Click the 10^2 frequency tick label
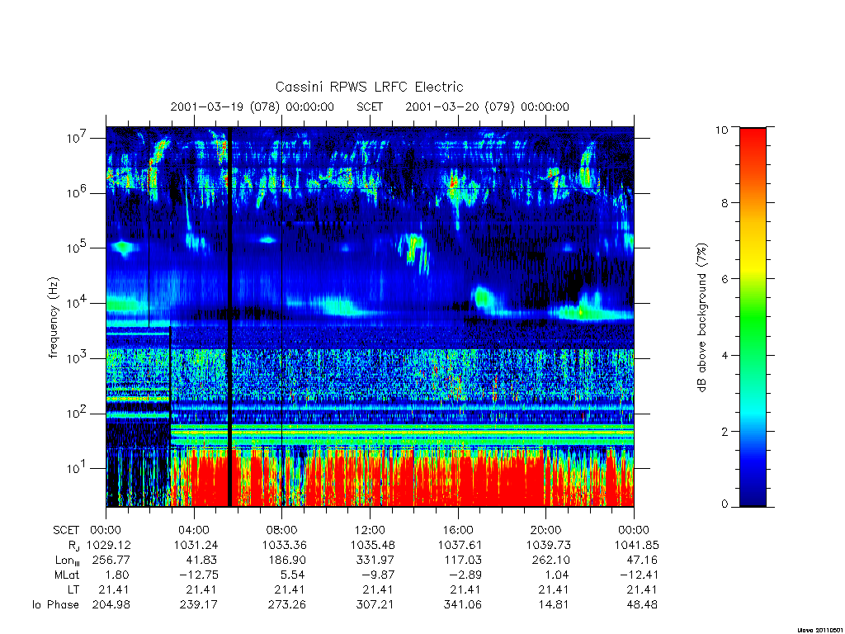This screenshot has height=634, width=845. (78, 414)
